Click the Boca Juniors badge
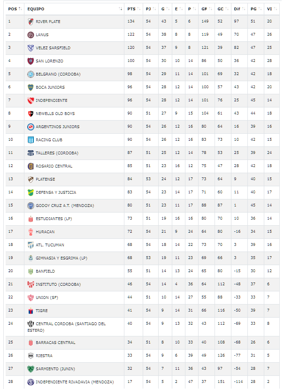This screenshot has height=389, width=284. [31, 87]
